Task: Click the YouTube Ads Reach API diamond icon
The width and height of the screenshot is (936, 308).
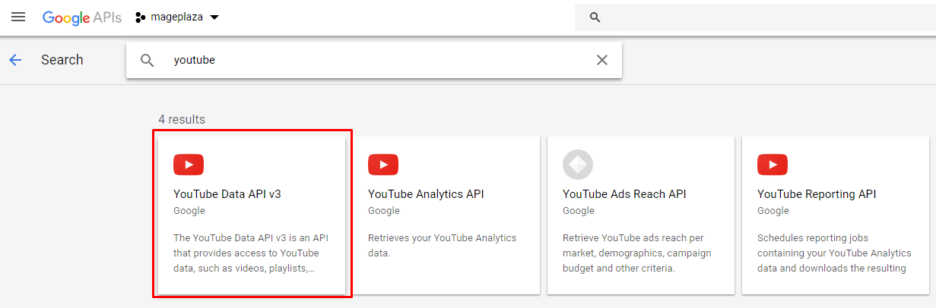Action: pyautogui.click(x=578, y=165)
